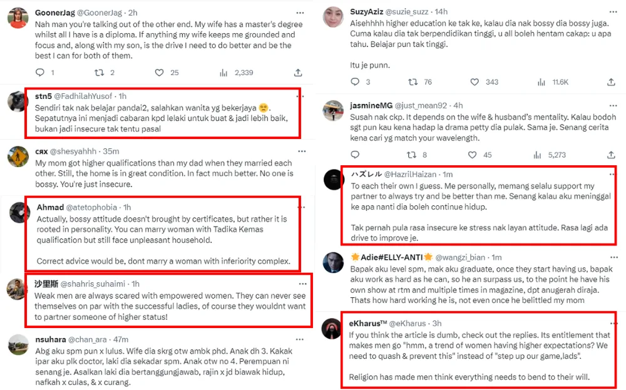Open more options on nsuhara's tweet
The width and height of the screenshot is (626, 390).
click(302, 339)
